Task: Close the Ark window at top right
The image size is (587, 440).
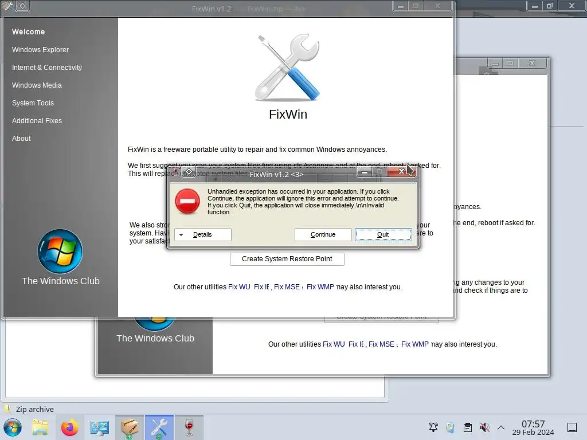Action: tap(572, 6)
